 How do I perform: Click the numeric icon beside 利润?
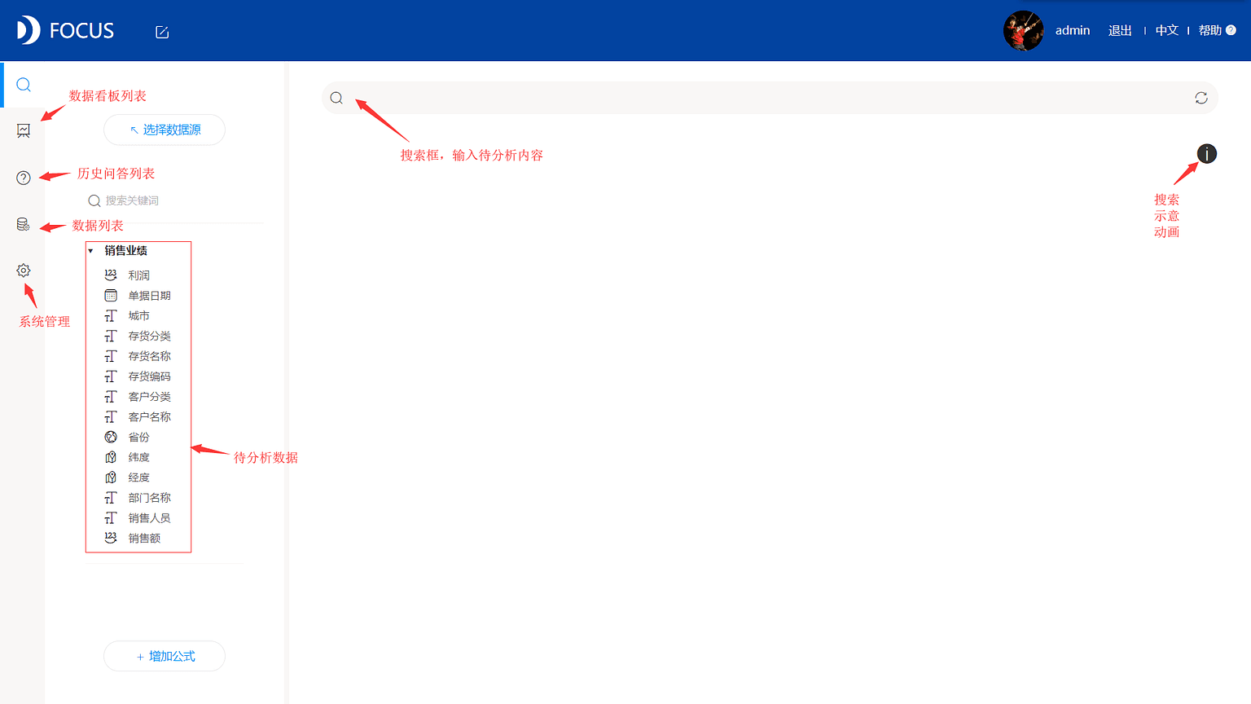[111, 275]
